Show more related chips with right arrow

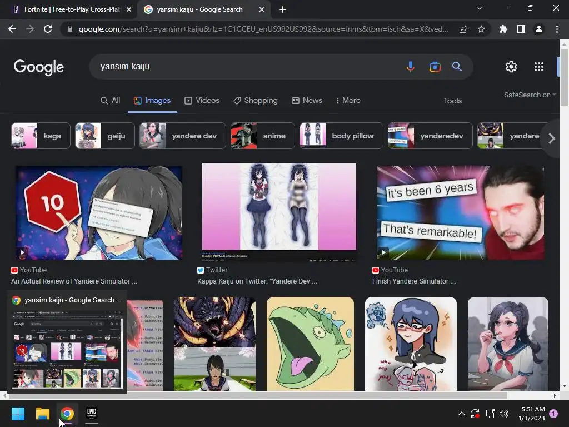point(552,138)
